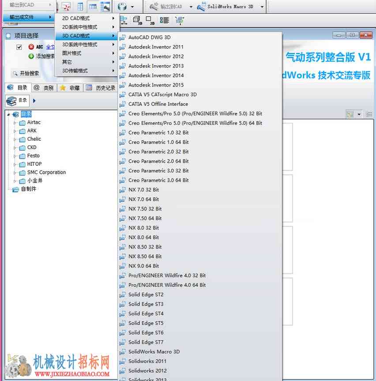
Task: Click the 3D view toolbar icon
Action: click(x=137, y=20)
